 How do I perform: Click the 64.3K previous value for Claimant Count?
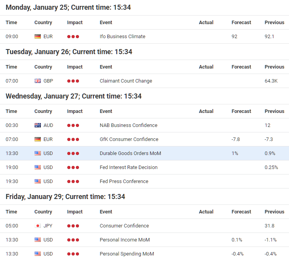[271, 81]
